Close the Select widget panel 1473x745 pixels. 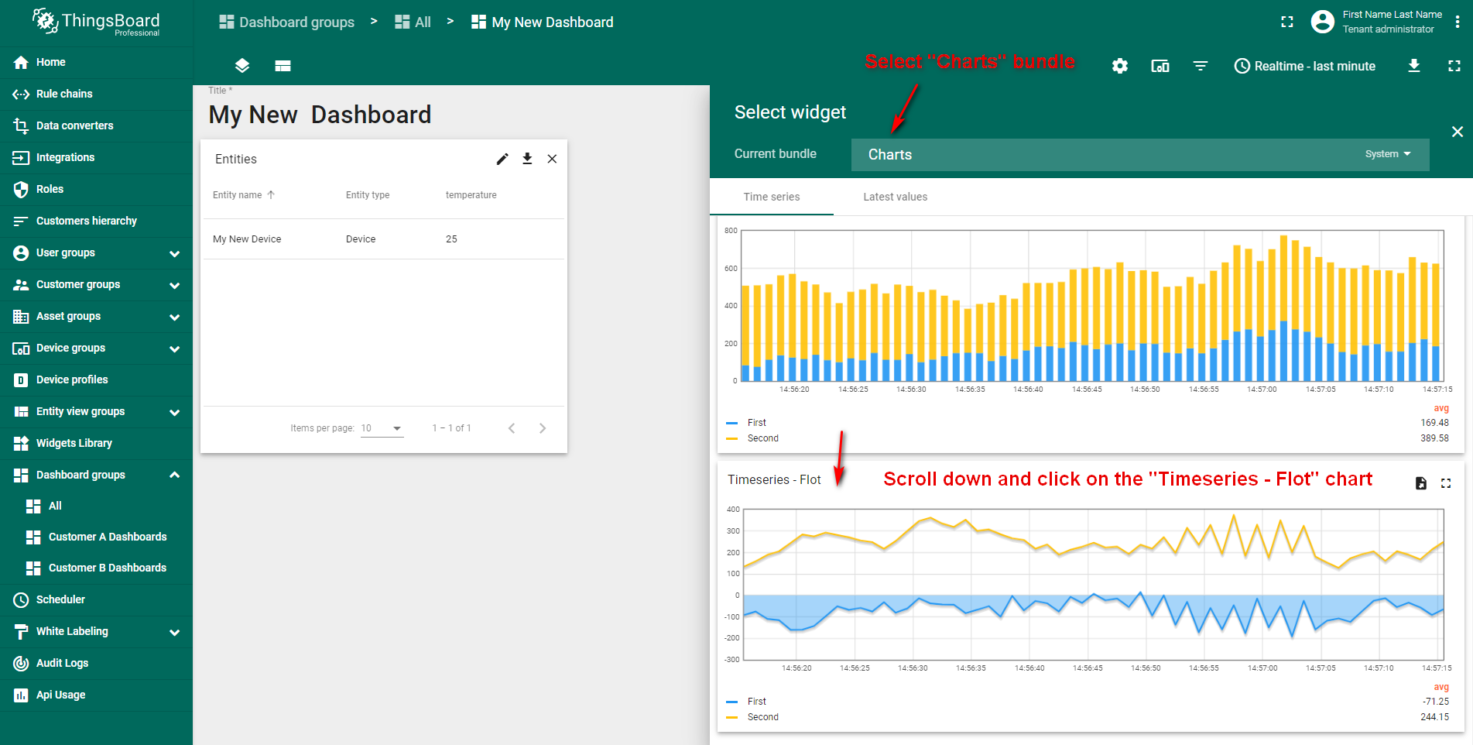click(x=1458, y=132)
